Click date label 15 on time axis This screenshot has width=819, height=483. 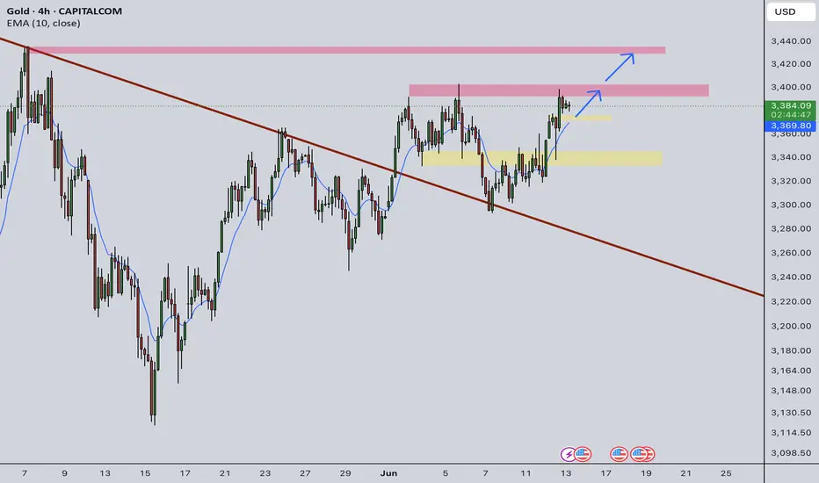(x=145, y=473)
